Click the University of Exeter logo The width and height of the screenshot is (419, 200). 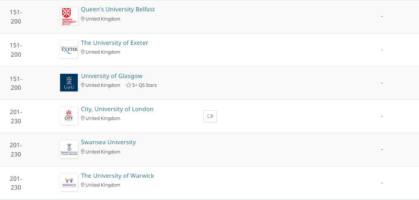[69, 49]
